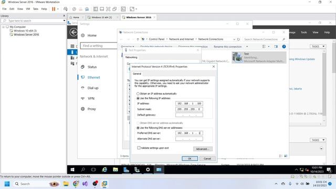
Task: Open the VM menu
Action: point(28,9)
